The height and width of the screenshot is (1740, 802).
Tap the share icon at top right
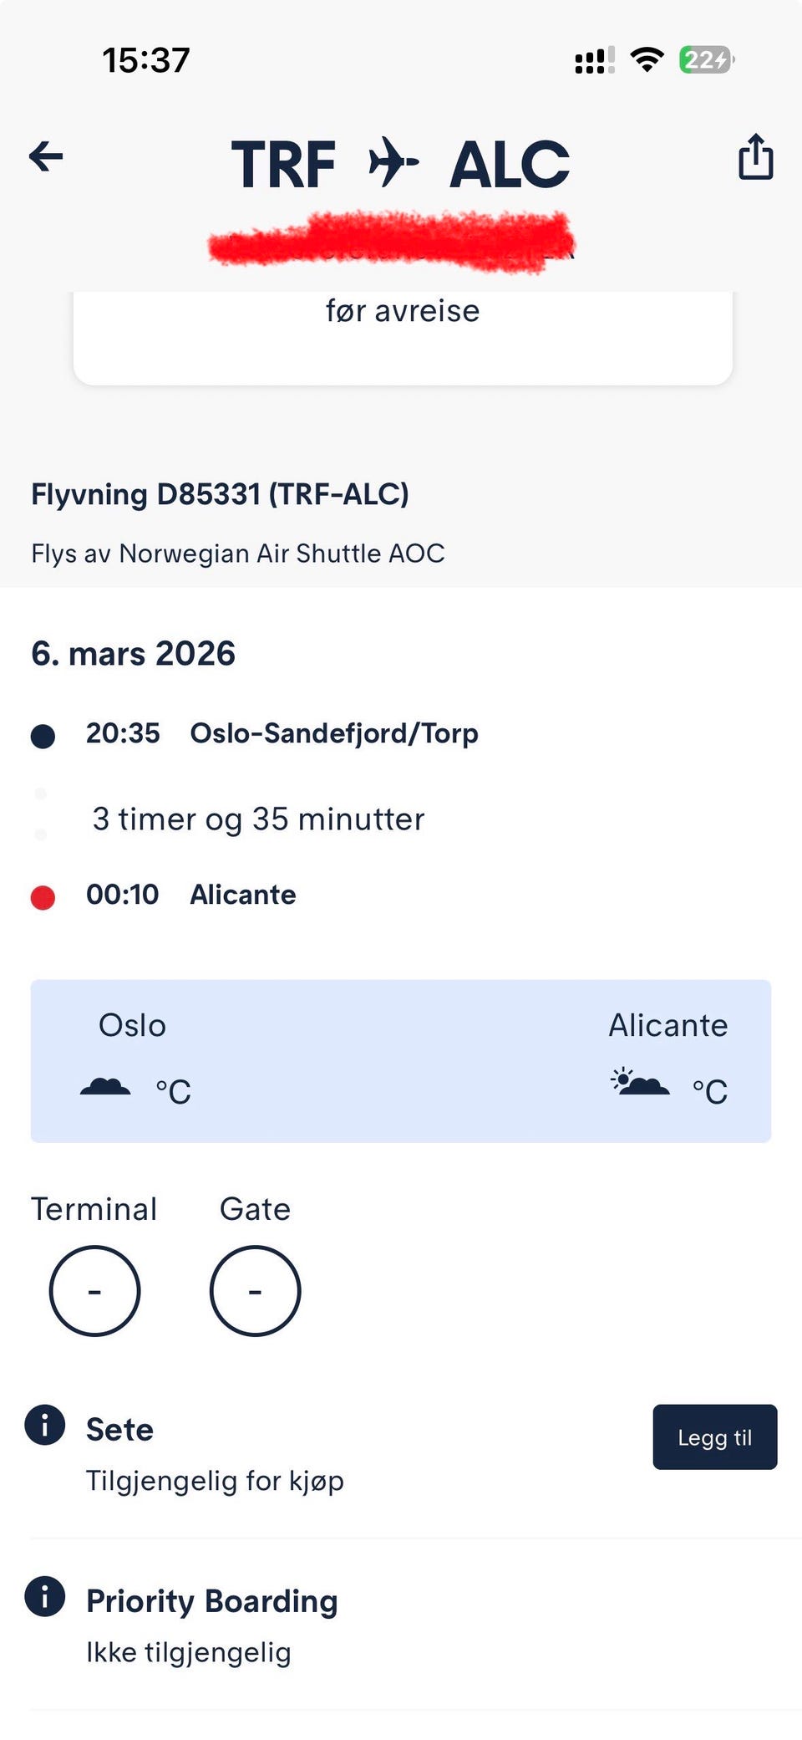(x=755, y=157)
